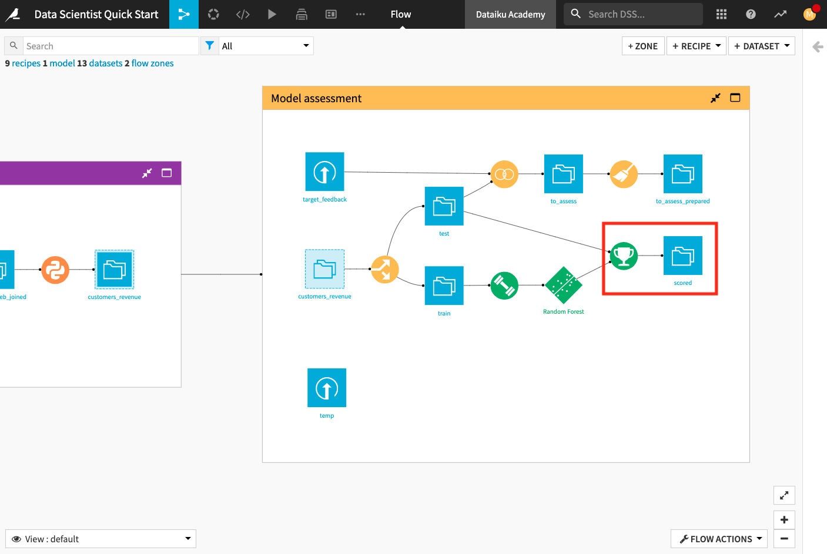Select the Score recipe trophy icon

(624, 256)
